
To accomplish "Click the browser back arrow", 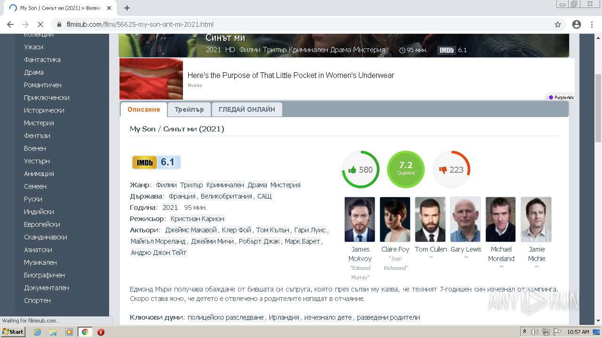I will [x=10, y=24].
